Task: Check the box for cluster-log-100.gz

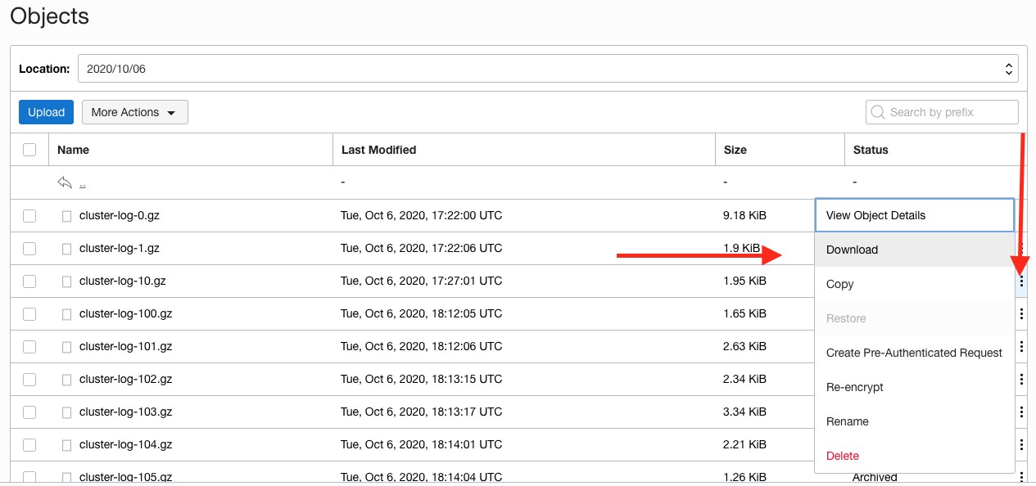Action: pos(29,314)
